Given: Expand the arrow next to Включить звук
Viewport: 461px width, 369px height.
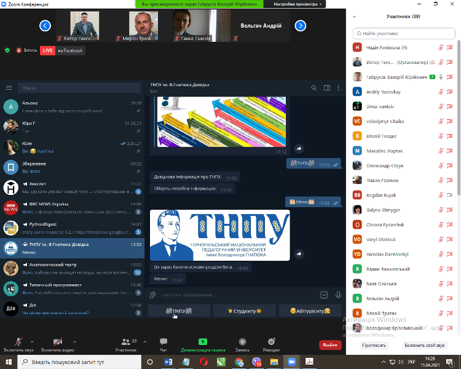Looking at the screenshot, I should [36, 340].
